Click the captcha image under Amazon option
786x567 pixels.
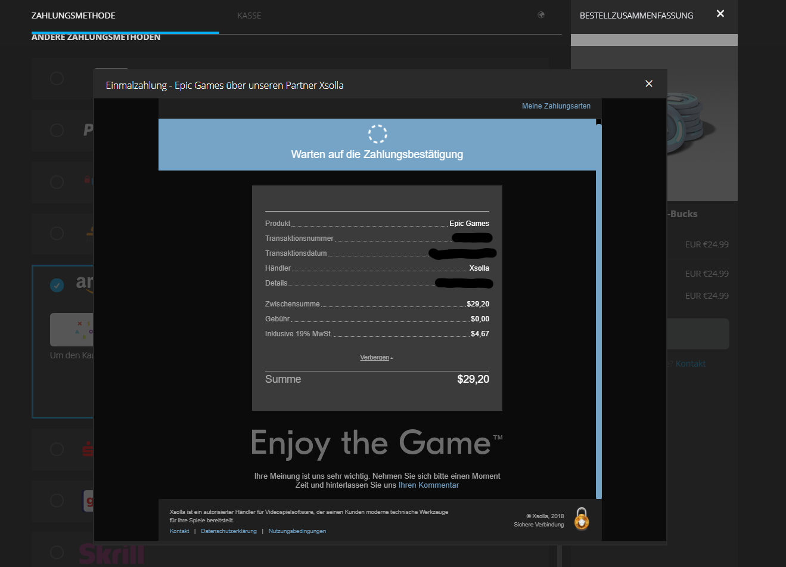[72, 330]
